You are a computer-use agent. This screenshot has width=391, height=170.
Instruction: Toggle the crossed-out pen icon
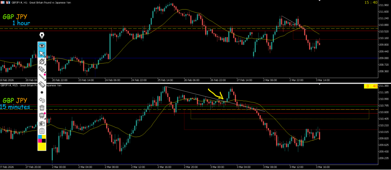click(42, 62)
